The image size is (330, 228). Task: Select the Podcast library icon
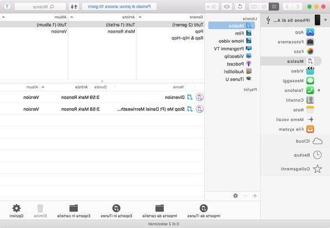tap(248, 64)
